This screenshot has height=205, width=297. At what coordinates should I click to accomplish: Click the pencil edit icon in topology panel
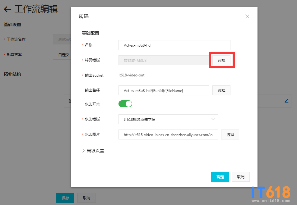[287, 101]
